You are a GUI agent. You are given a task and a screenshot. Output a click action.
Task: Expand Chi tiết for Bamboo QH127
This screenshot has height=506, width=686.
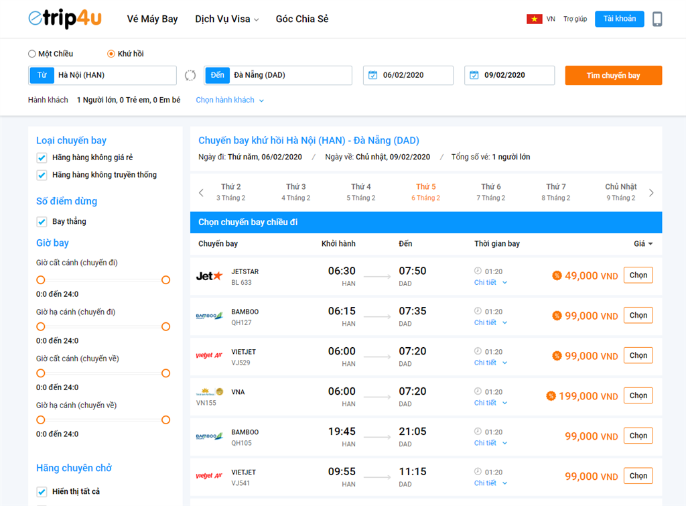click(490, 322)
